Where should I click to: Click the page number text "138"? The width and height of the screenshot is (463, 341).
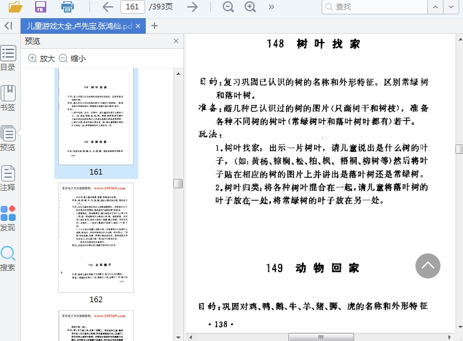click(221, 324)
